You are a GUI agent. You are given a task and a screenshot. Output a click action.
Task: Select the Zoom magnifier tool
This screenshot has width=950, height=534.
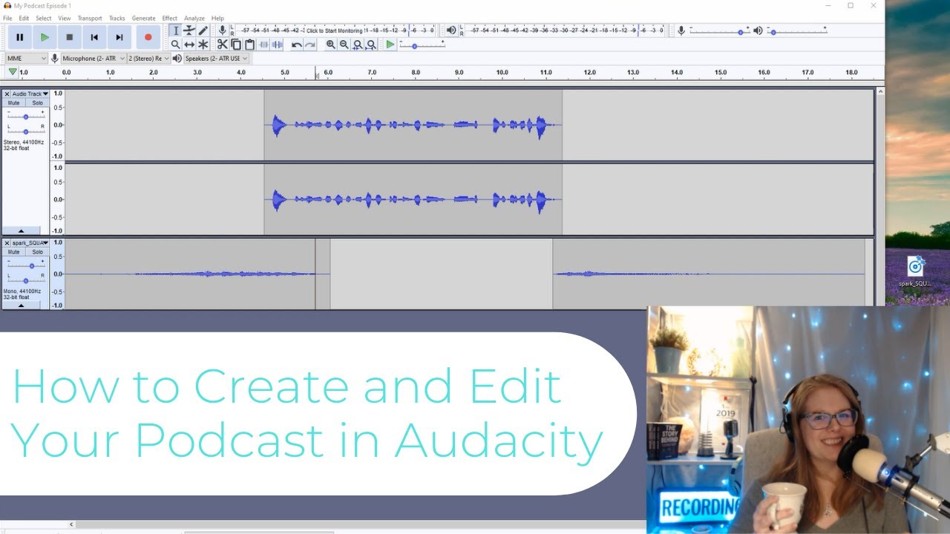click(x=175, y=44)
